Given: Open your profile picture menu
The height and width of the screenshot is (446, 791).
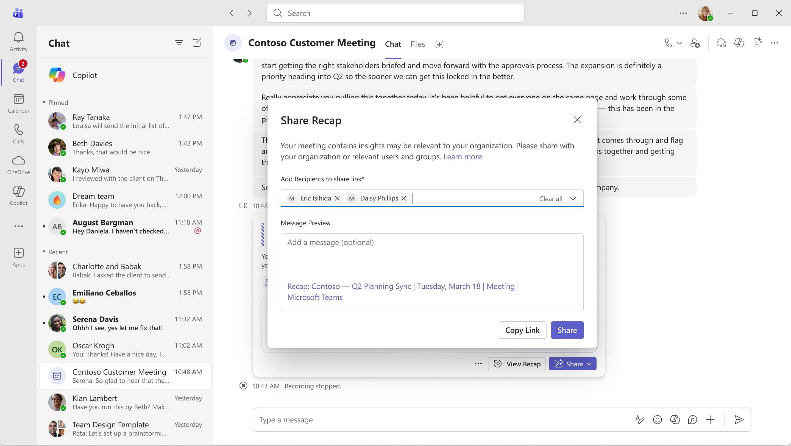Looking at the screenshot, I should 705,13.
